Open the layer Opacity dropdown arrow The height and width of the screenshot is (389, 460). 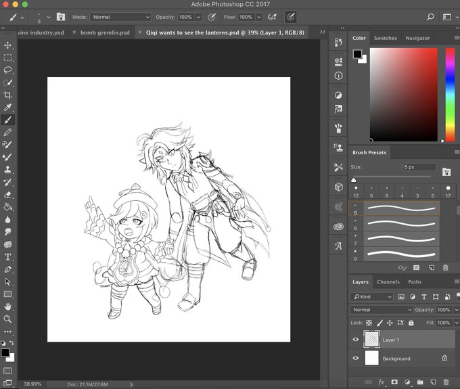click(456, 309)
